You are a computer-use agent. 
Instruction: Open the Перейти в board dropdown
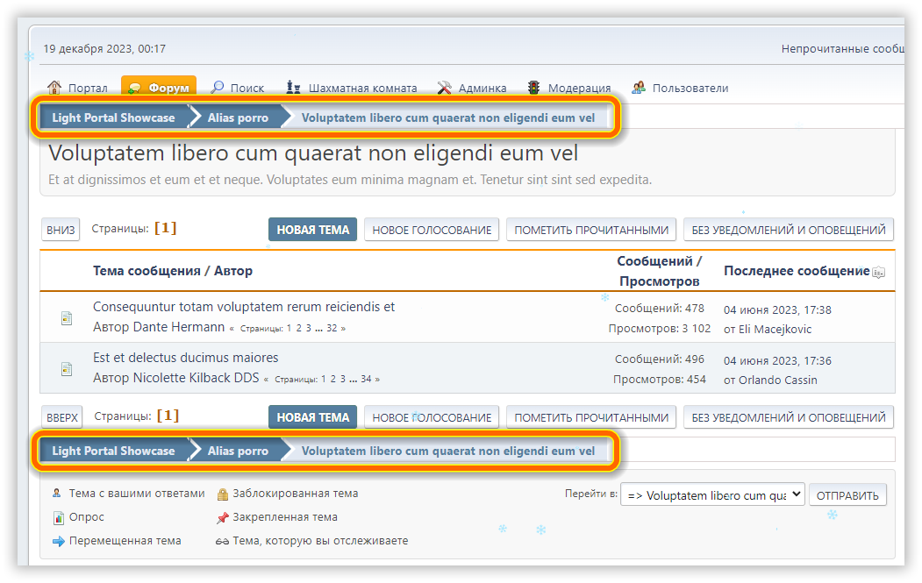tap(711, 494)
